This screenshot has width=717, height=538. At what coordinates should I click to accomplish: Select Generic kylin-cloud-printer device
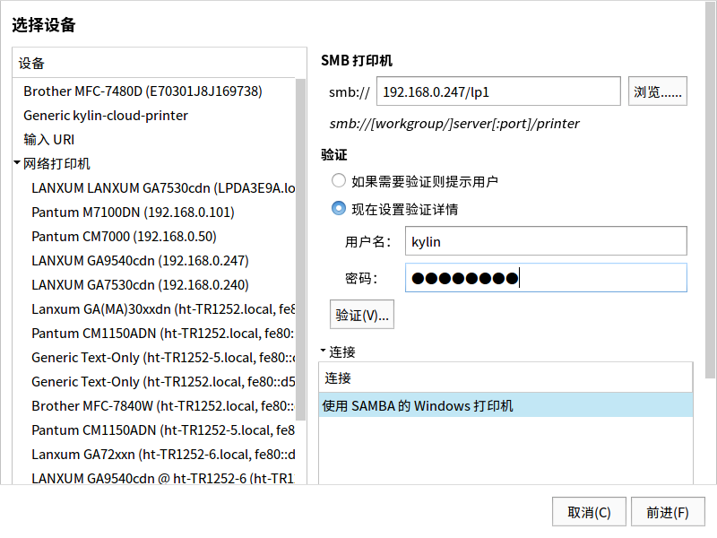tap(154, 116)
